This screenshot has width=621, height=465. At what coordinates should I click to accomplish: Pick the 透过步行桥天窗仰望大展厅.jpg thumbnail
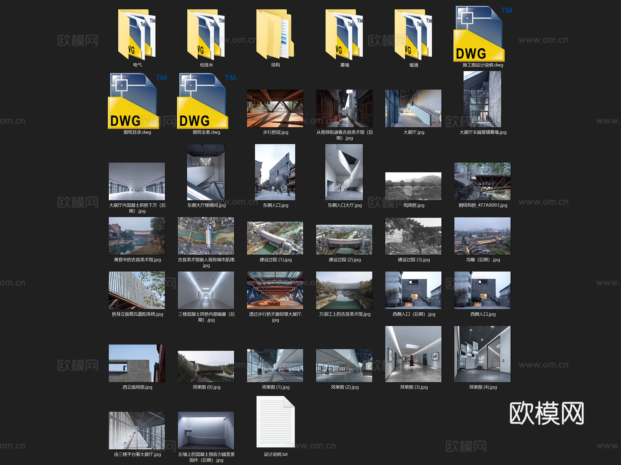click(x=275, y=290)
